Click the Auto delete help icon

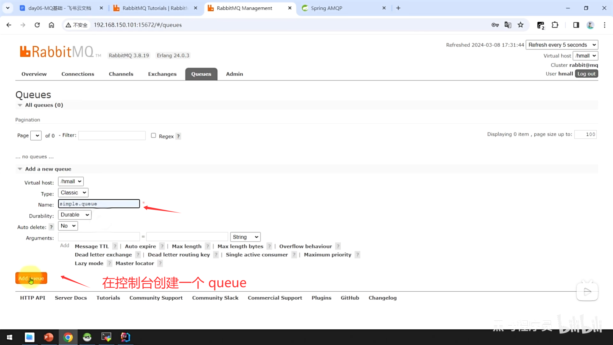pos(51,227)
